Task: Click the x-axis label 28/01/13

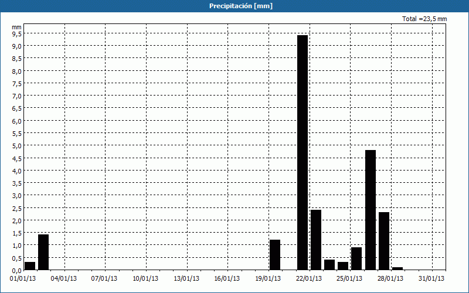Action: [x=390, y=279]
